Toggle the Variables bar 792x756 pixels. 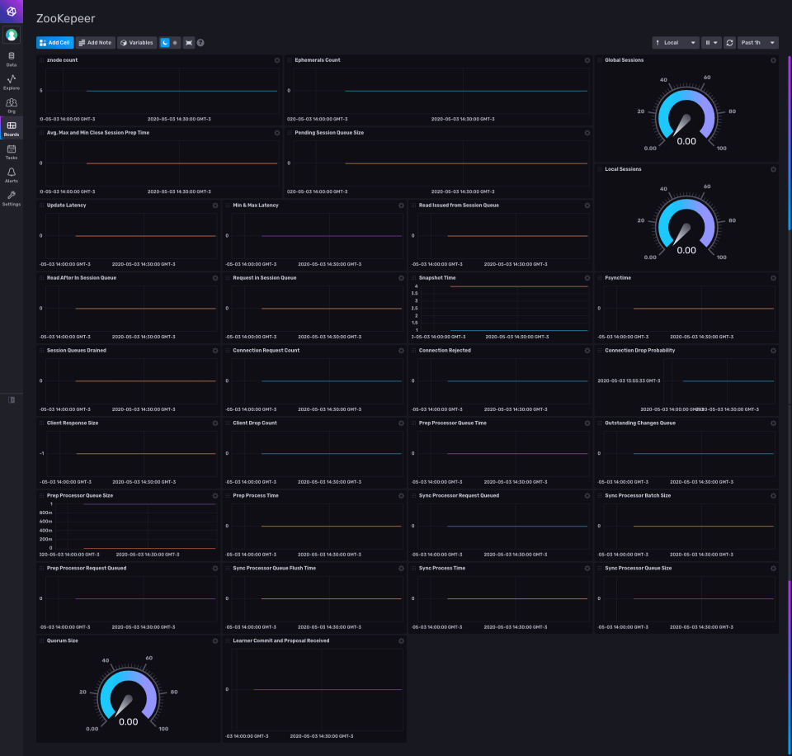pos(137,42)
